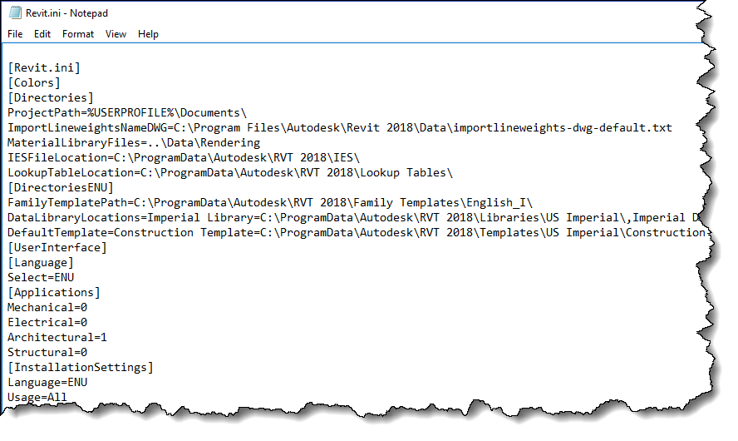738x441 pixels.
Task: Click the LookupTableLocation line
Action: pyautogui.click(x=230, y=173)
